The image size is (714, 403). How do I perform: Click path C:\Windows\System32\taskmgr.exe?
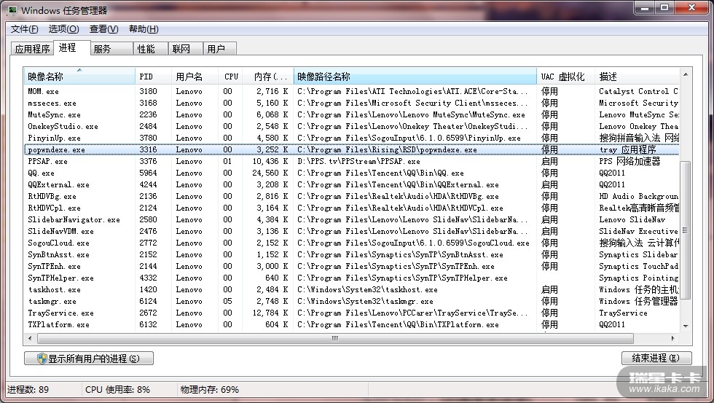(365, 302)
